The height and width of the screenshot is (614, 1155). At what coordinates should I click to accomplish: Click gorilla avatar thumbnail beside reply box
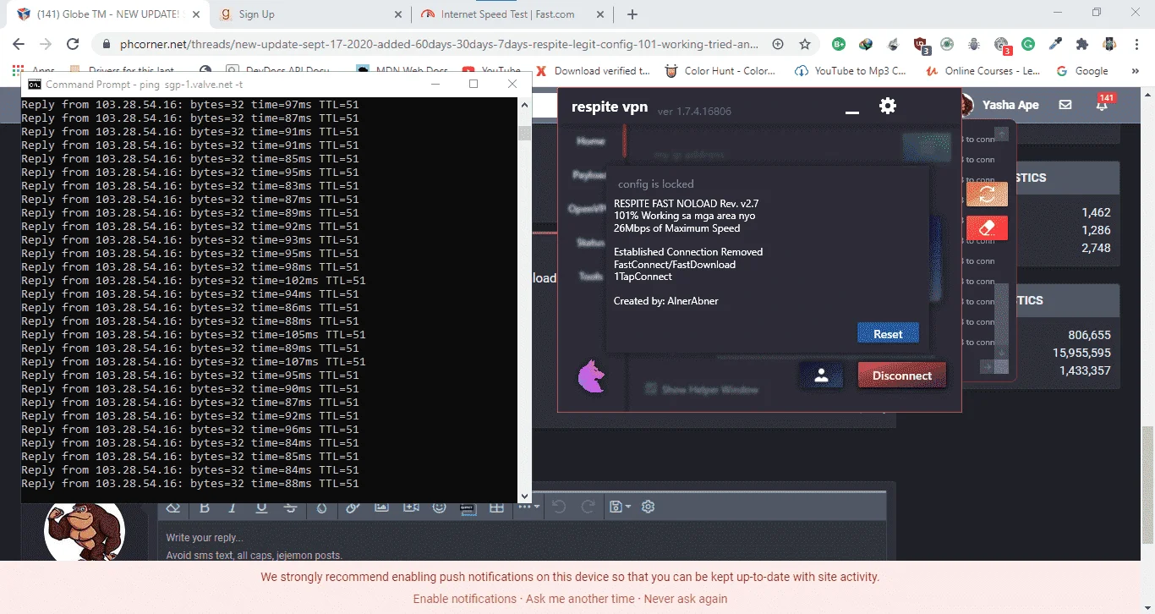(85, 532)
